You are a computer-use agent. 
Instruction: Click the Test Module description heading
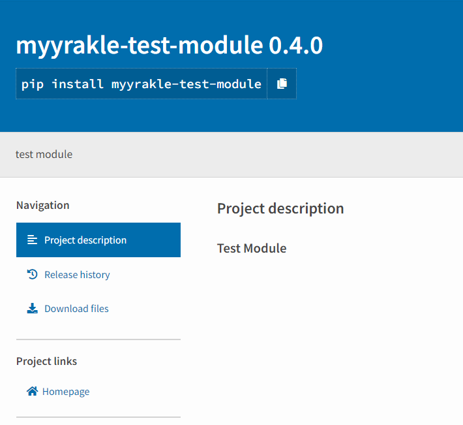tap(252, 248)
